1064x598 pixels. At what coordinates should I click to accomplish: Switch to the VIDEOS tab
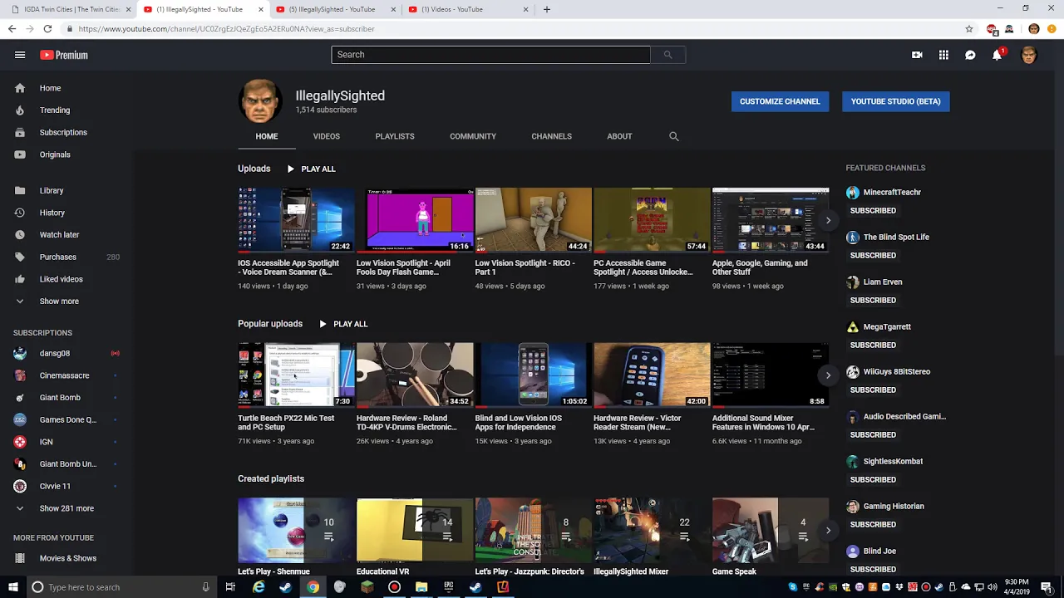tap(327, 136)
